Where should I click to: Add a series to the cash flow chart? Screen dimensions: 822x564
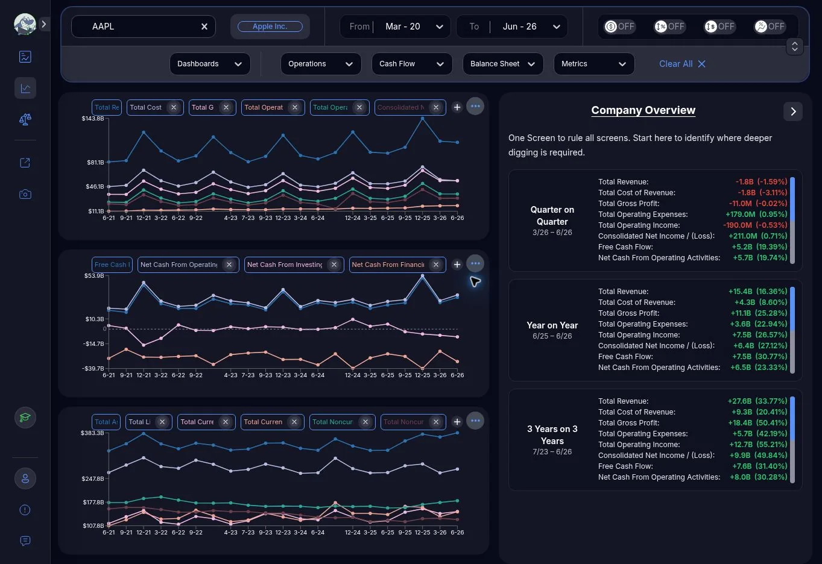pyautogui.click(x=457, y=265)
